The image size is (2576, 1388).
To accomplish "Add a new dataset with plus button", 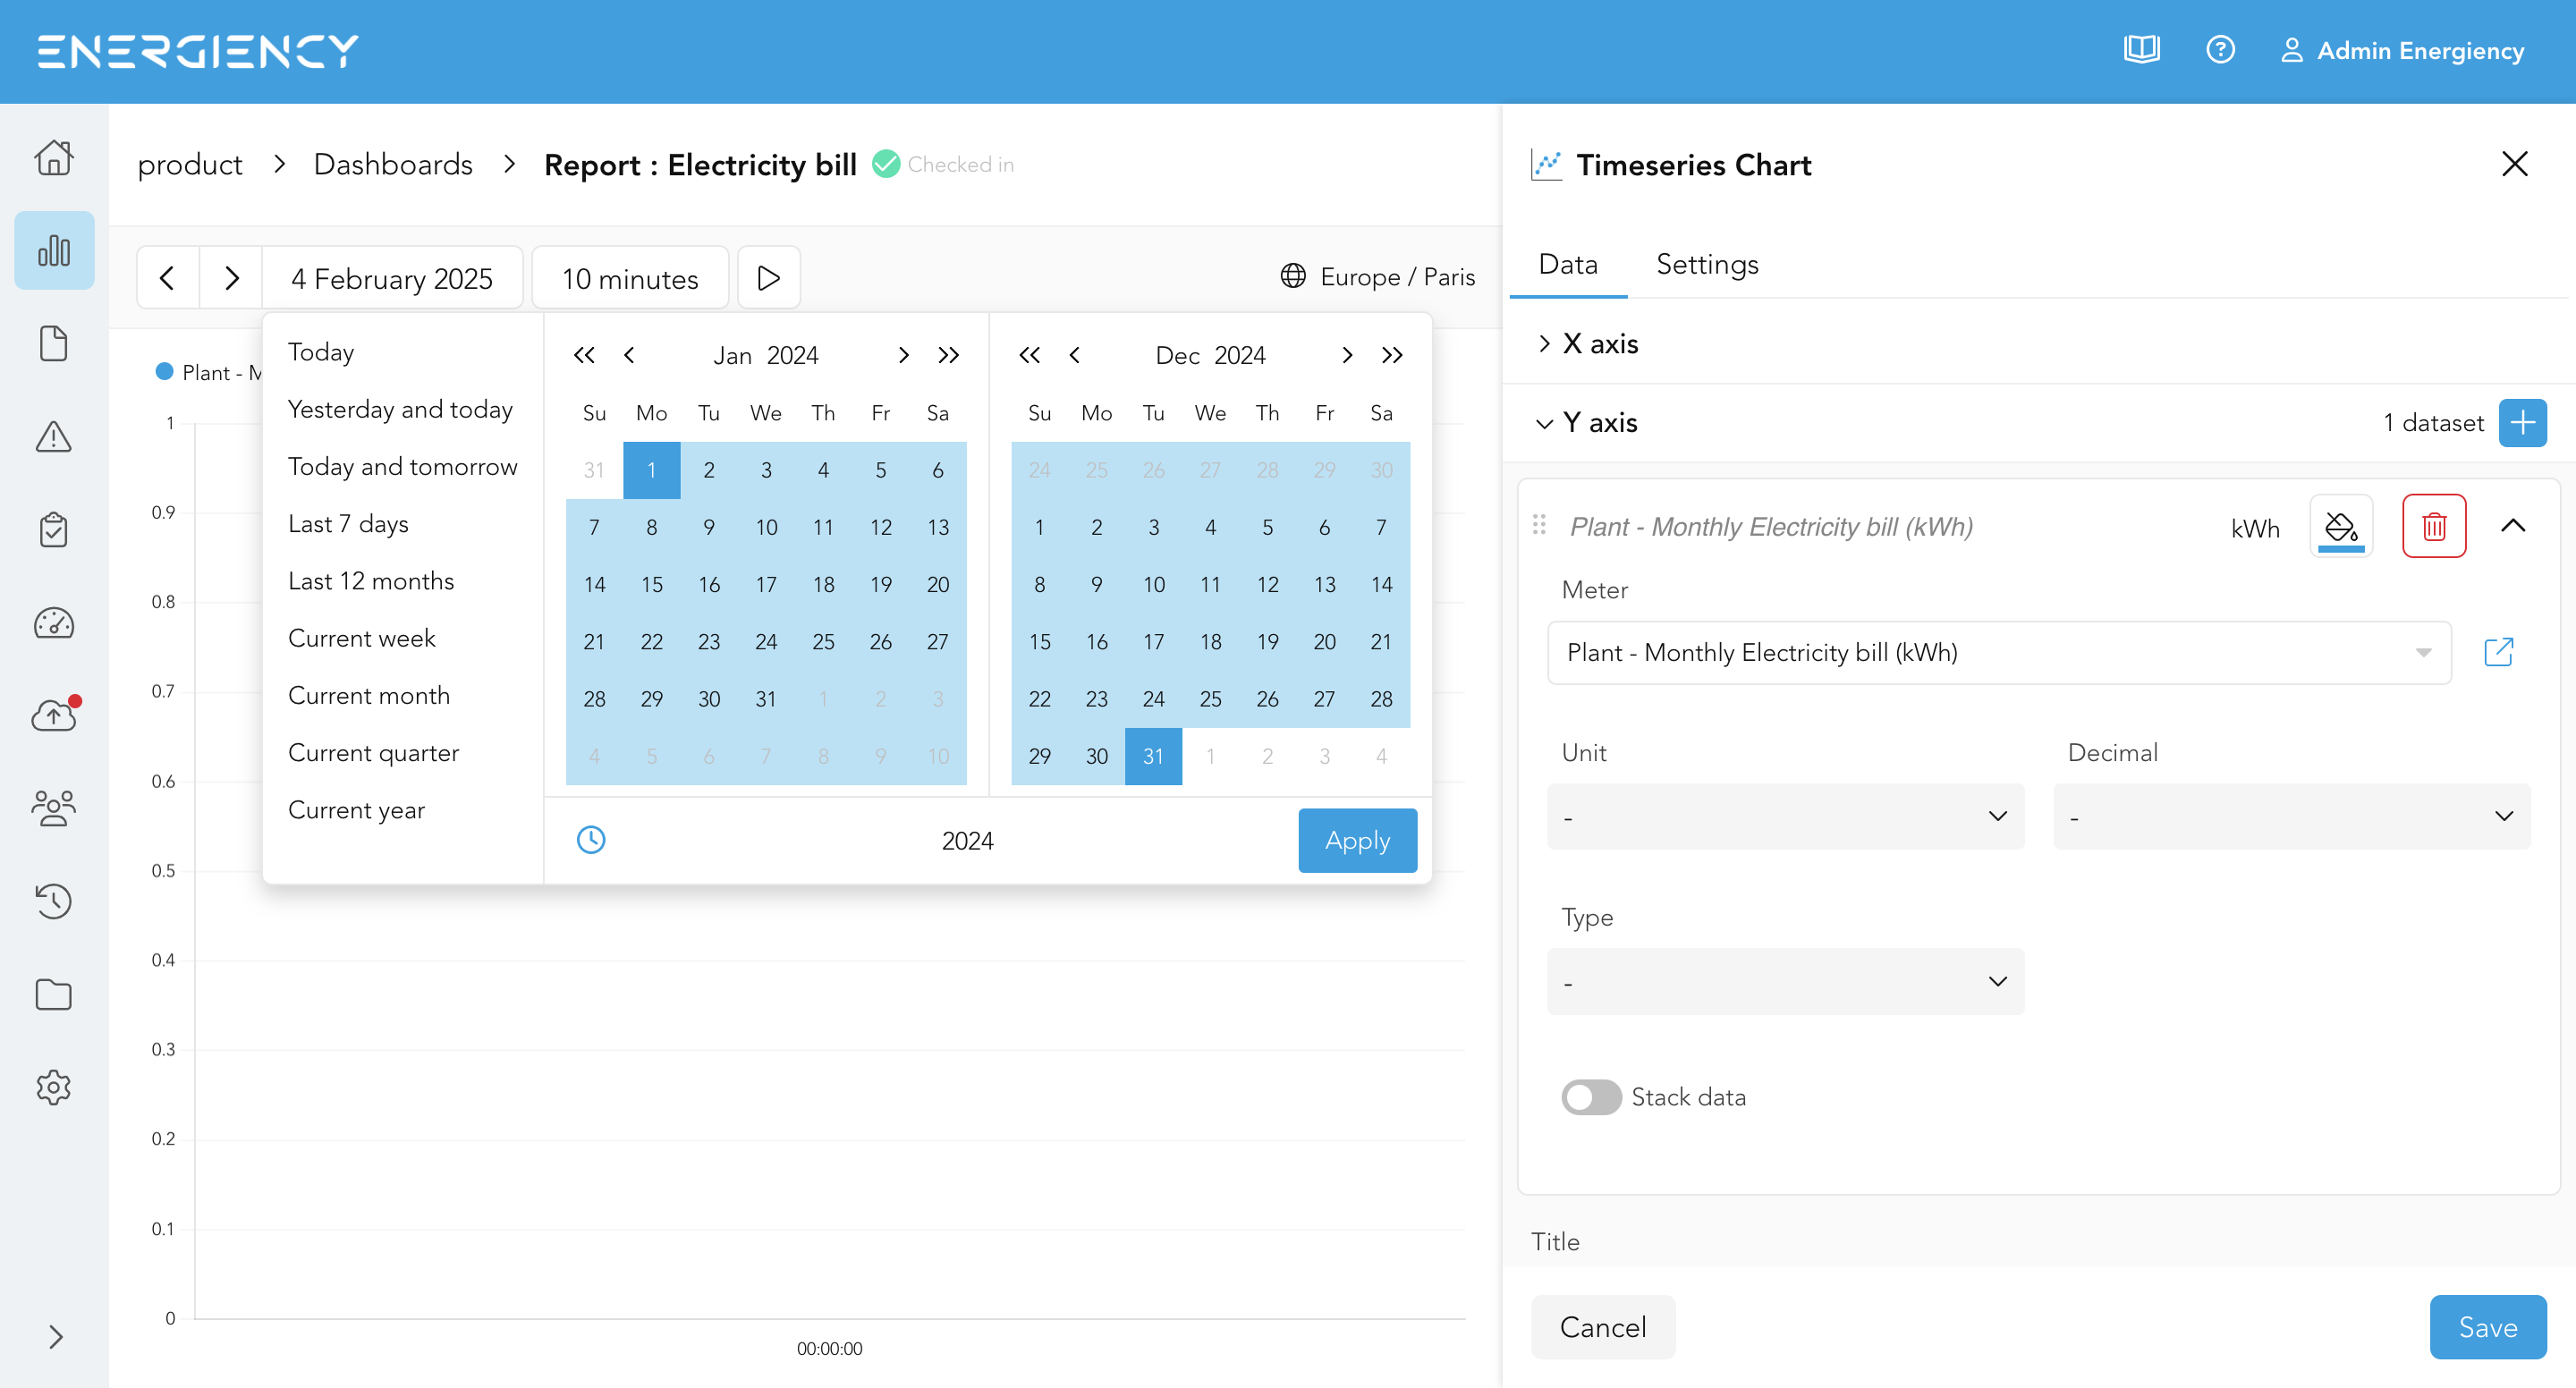I will coord(2521,423).
